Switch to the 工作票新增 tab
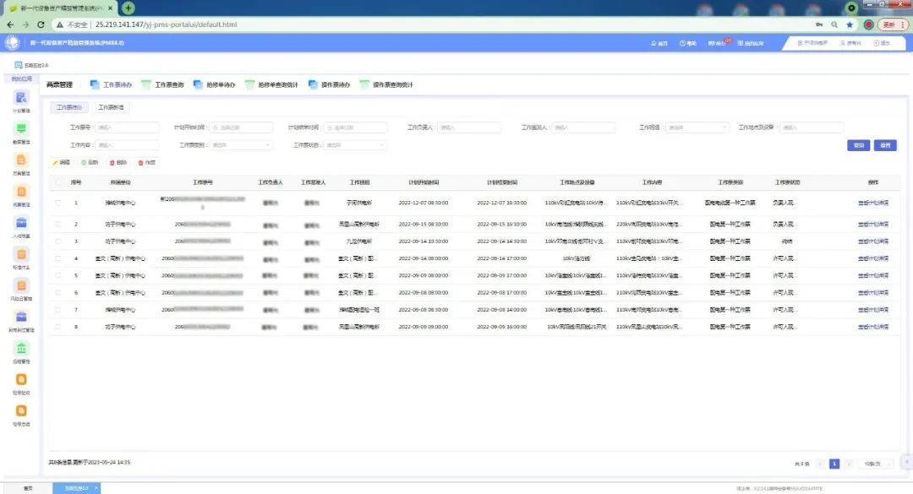The width and height of the screenshot is (913, 494). 111,108
